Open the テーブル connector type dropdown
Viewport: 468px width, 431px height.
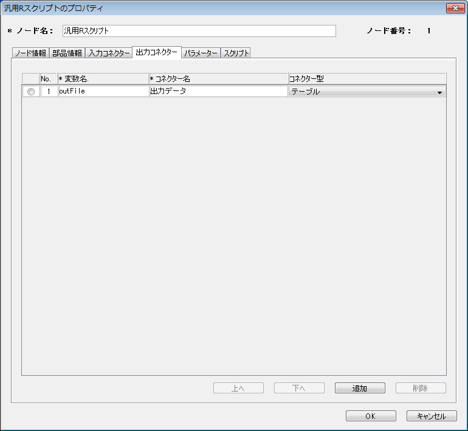coord(366,92)
